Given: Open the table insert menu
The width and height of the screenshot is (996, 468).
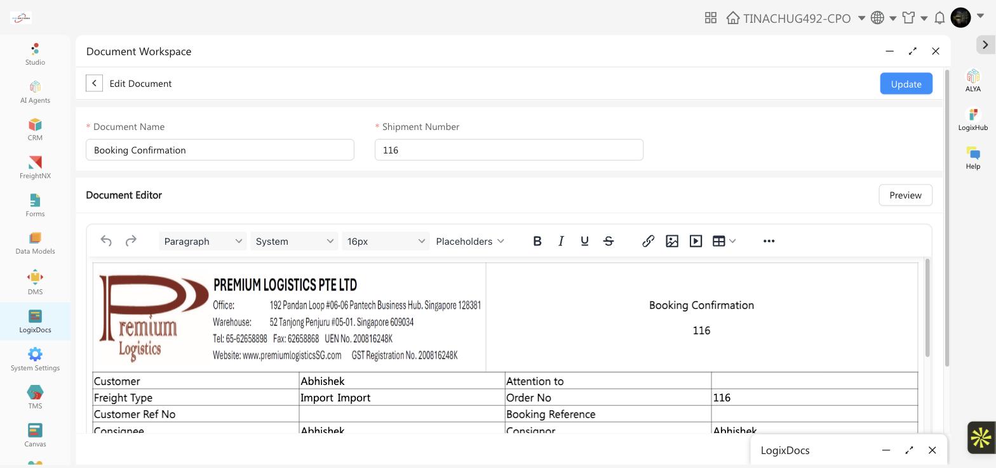Looking at the screenshot, I should (724, 241).
